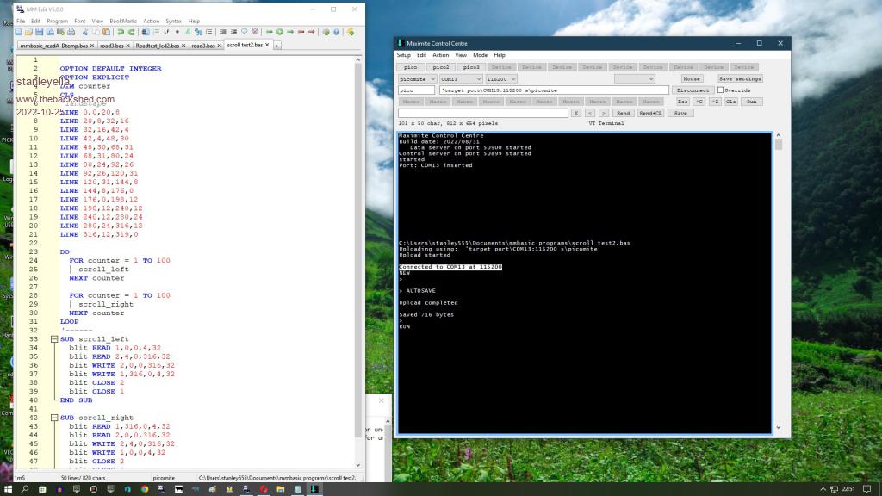Click the Open folder icon in MM Edit toolbar
Screen dimensions: 882x496
(28, 32)
